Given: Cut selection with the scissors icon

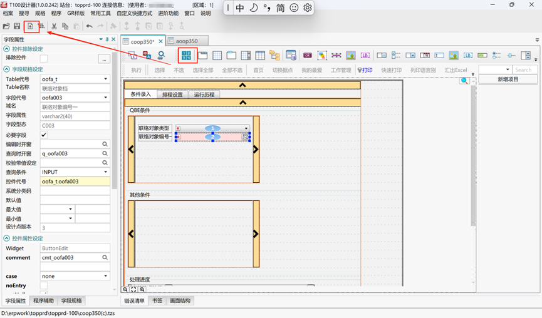Looking at the screenshot, I should tap(55, 26).
